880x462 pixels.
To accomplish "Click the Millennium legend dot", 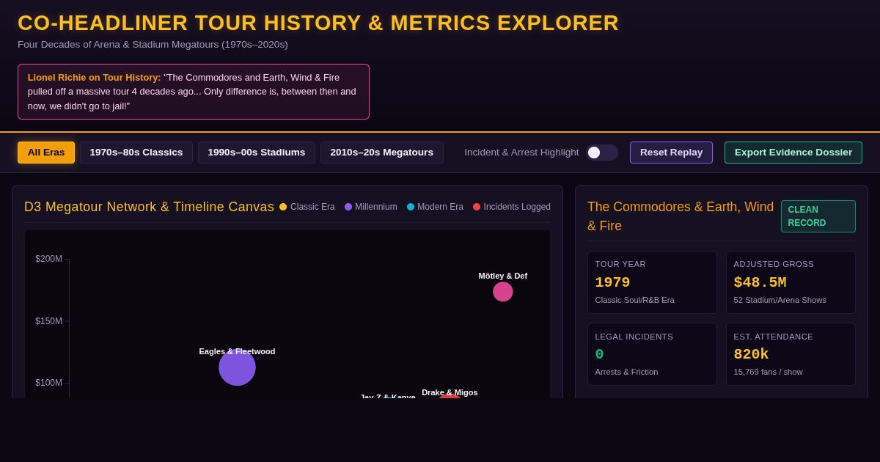I will [348, 207].
